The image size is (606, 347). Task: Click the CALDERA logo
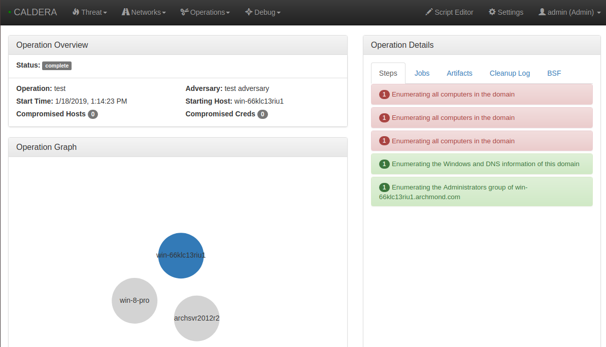coord(35,12)
